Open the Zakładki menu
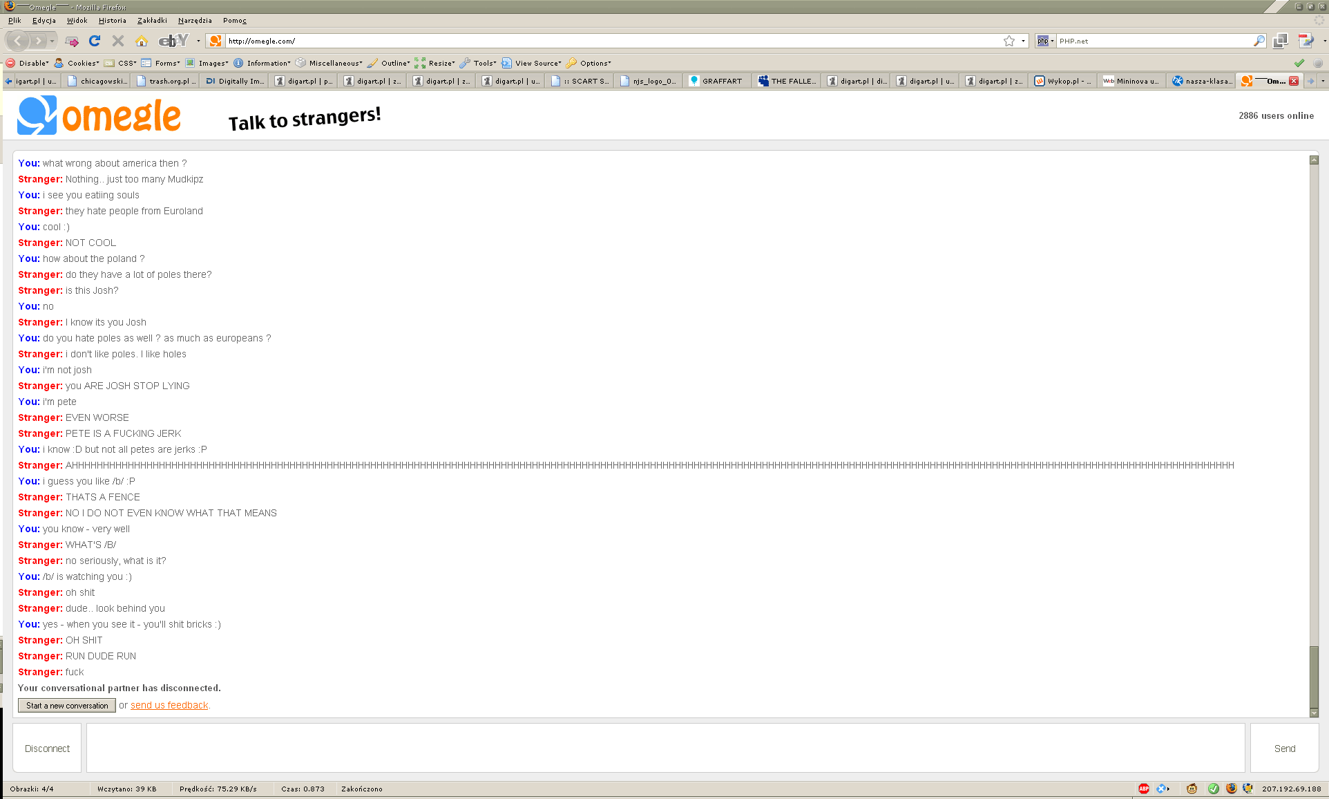Image resolution: width=1329 pixels, height=799 pixels. (152, 21)
